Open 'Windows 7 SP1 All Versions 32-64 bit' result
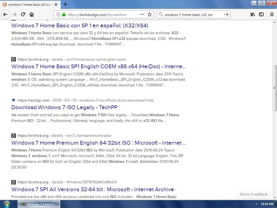The height and width of the screenshot is (208, 277). pyautogui.click(x=93, y=189)
